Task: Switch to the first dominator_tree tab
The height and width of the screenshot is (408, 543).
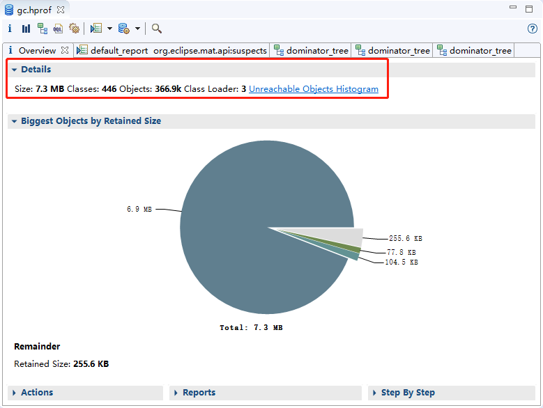Action: pos(311,51)
